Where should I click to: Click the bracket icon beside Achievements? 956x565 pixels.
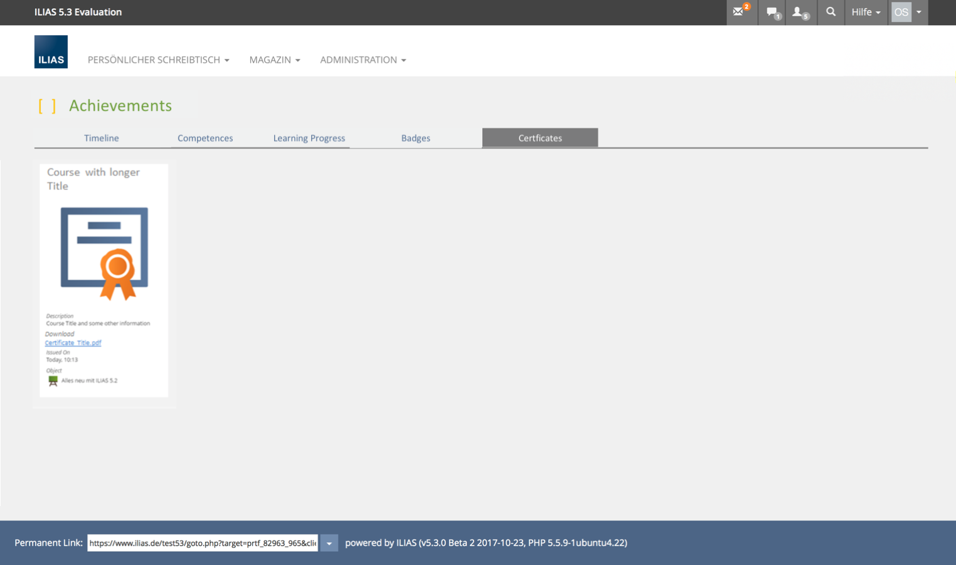click(47, 106)
